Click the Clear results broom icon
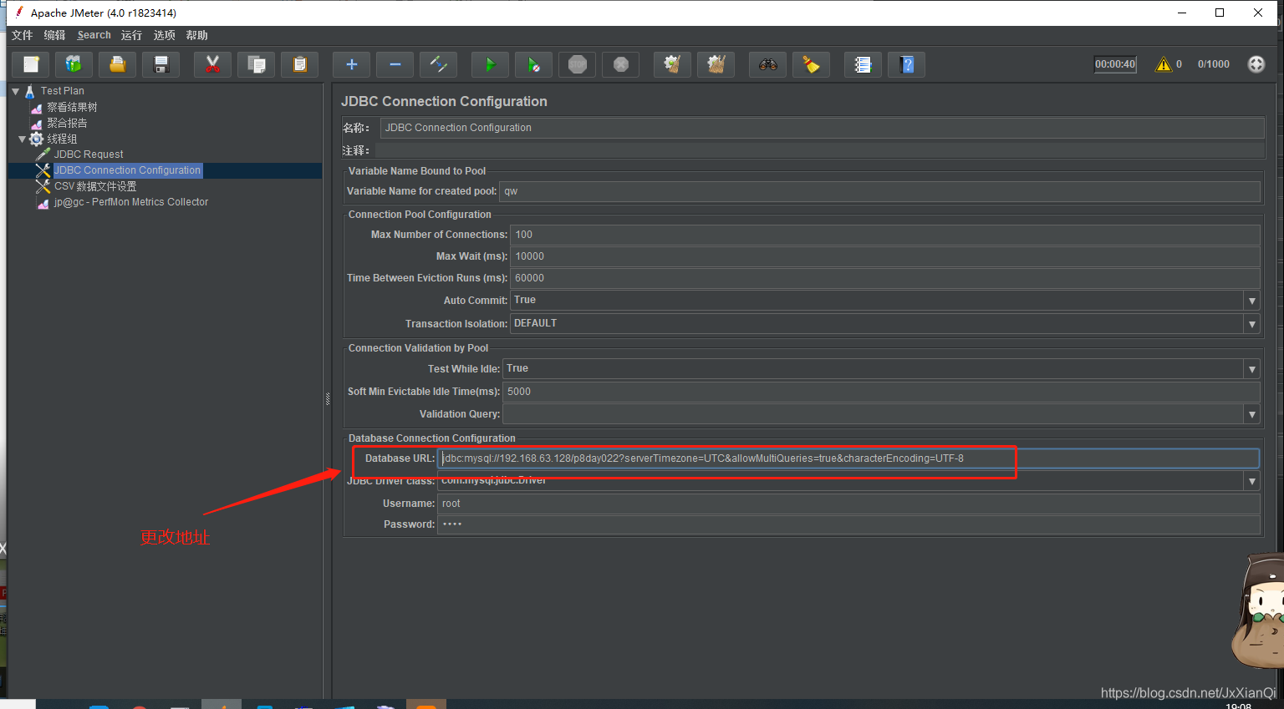Image resolution: width=1284 pixels, height=709 pixels. [672, 64]
